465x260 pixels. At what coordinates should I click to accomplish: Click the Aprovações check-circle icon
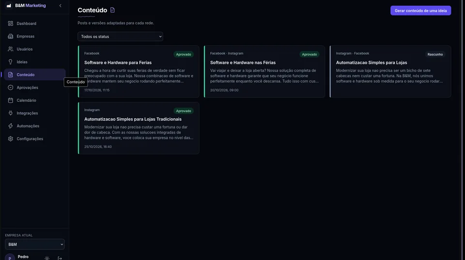click(x=10, y=88)
